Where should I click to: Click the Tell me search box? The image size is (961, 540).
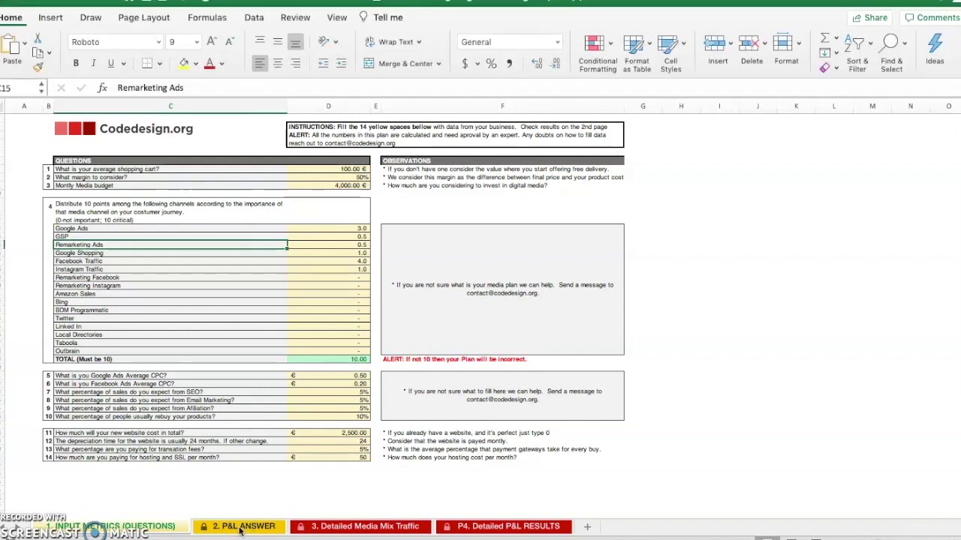[381, 17]
